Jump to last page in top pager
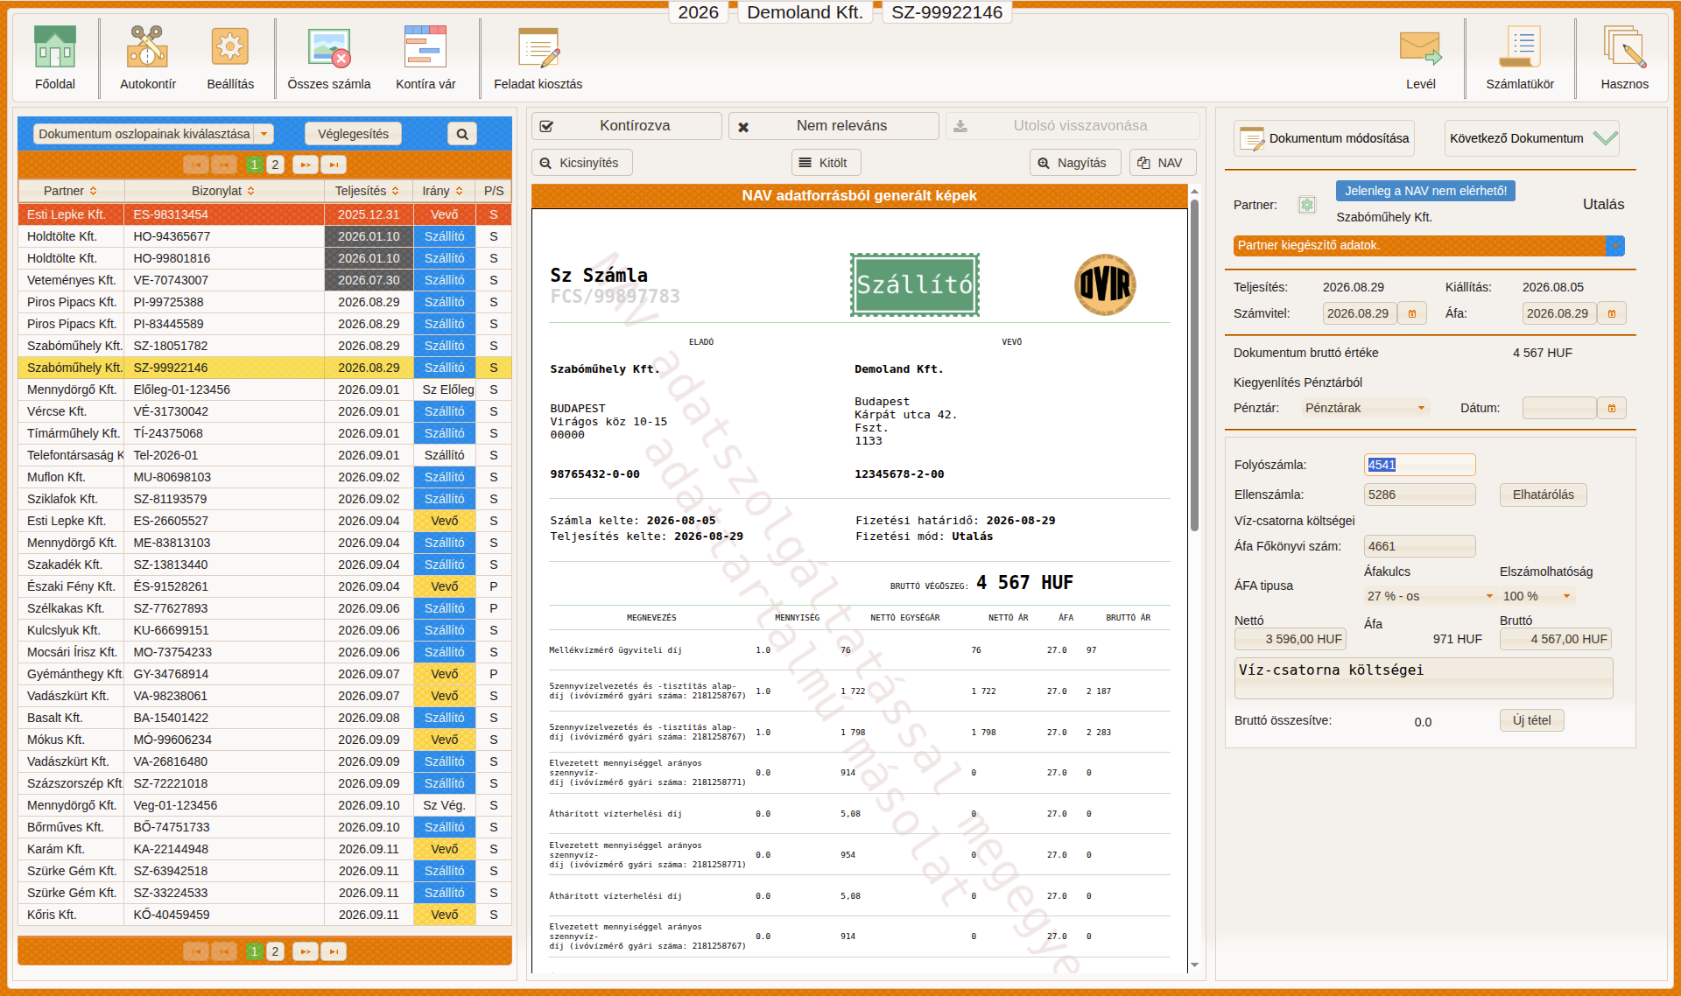This screenshot has height=996, width=1681. point(334,165)
